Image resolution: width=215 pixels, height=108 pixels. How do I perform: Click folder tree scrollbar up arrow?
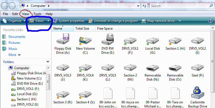(48, 68)
